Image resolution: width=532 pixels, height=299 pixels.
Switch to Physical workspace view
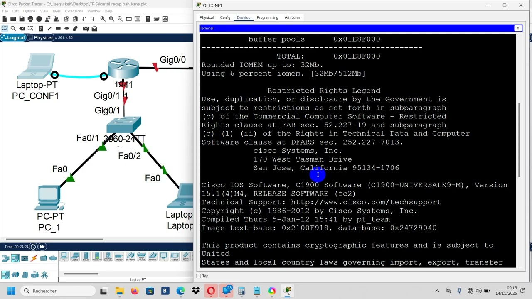click(40, 37)
